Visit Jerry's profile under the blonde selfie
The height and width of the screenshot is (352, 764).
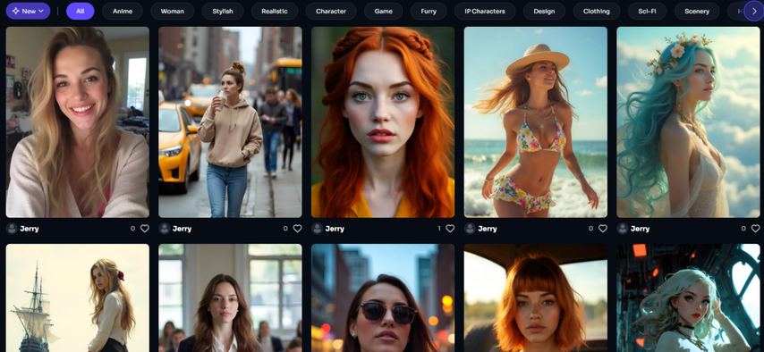(x=30, y=229)
